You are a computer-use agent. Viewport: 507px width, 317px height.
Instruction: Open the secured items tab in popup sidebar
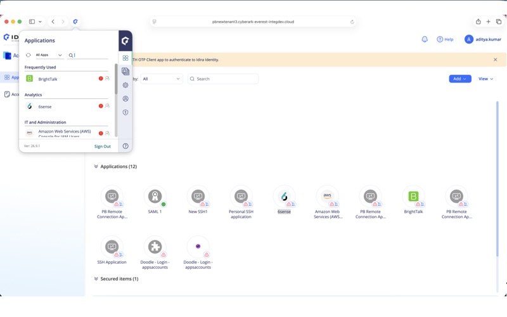(x=125, y=71)
